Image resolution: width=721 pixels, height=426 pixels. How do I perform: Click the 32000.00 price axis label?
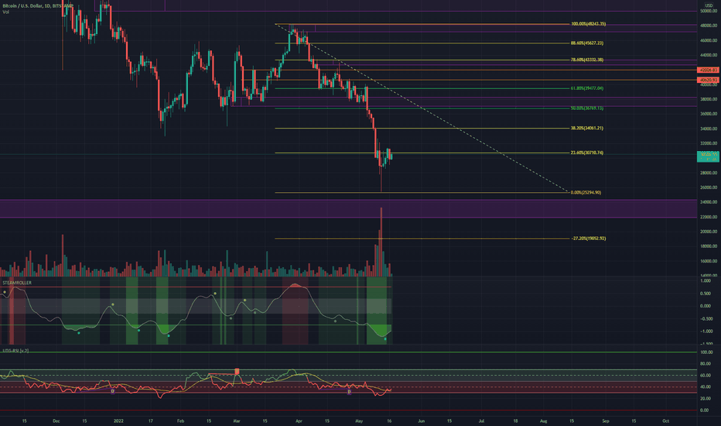[709, 143]
